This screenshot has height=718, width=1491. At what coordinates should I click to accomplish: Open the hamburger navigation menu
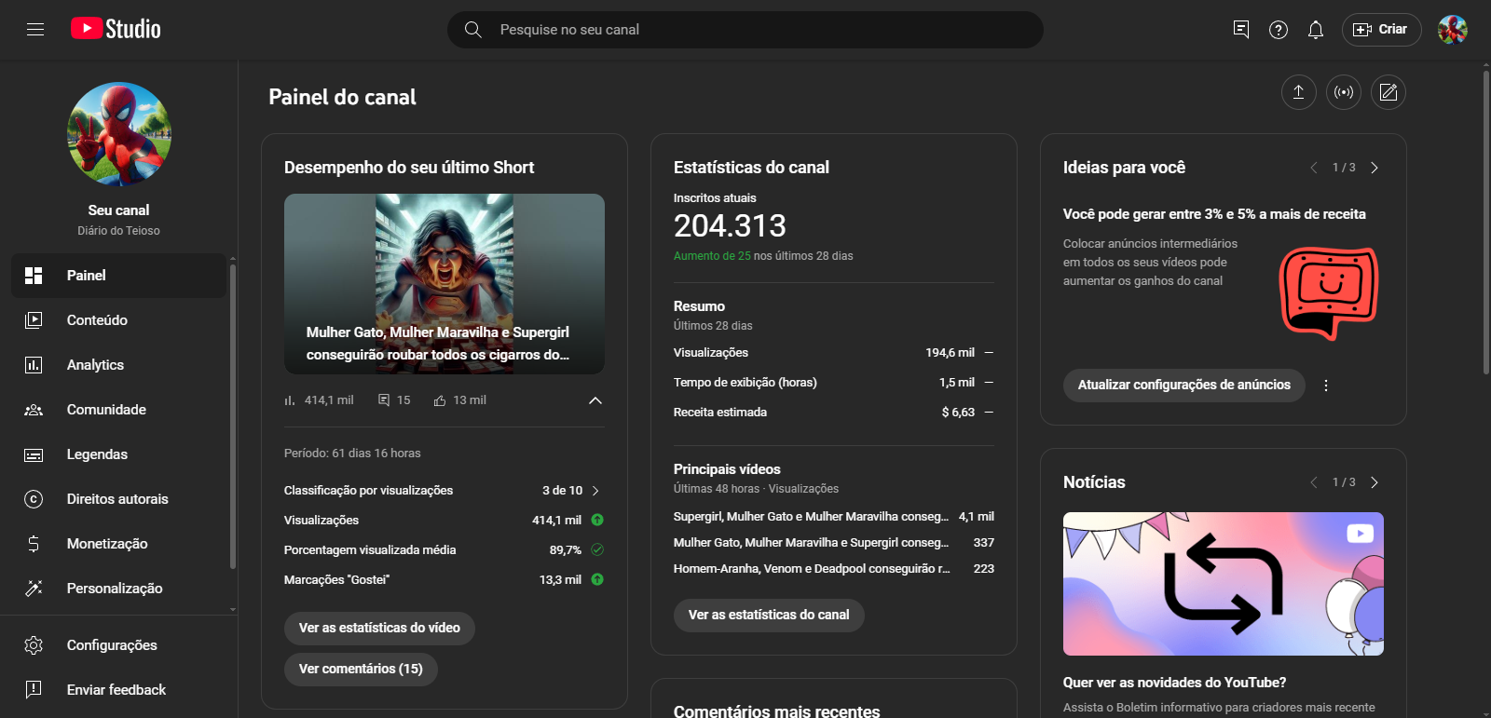[x=35, y=30]
